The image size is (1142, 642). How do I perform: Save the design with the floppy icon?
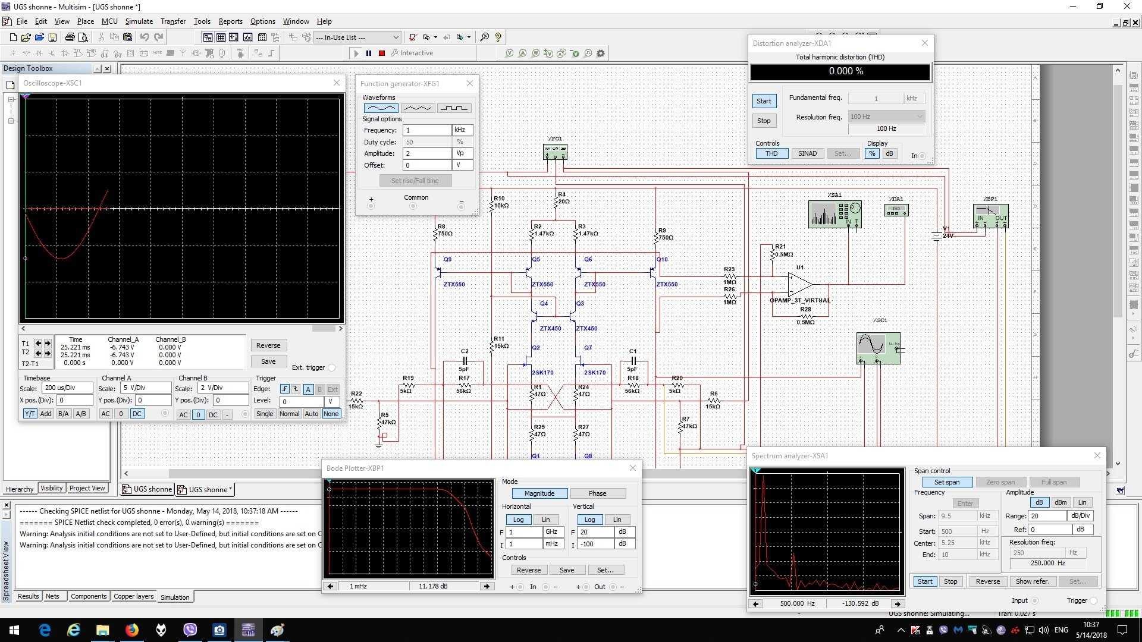pyautogui.click(x=52, y=37)
